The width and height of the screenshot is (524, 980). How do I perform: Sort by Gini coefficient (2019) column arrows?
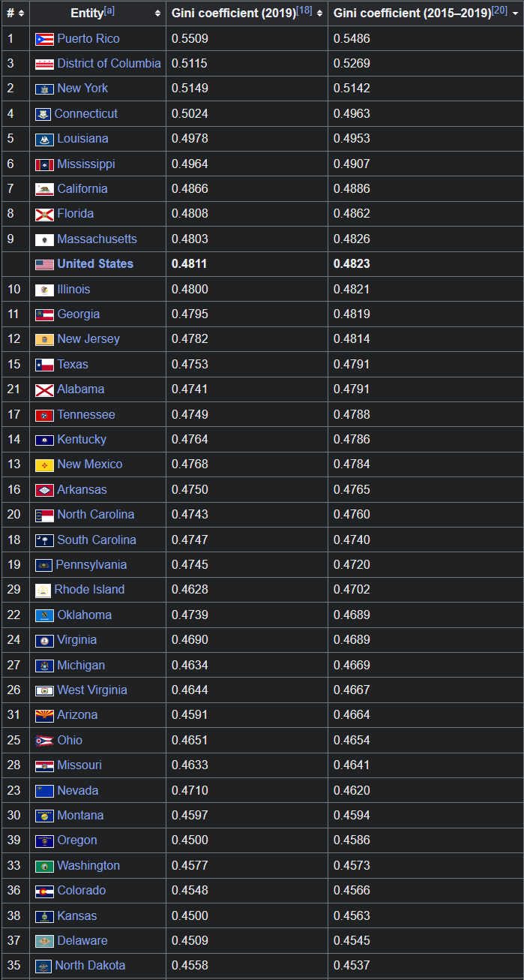(x=320, y=14)
